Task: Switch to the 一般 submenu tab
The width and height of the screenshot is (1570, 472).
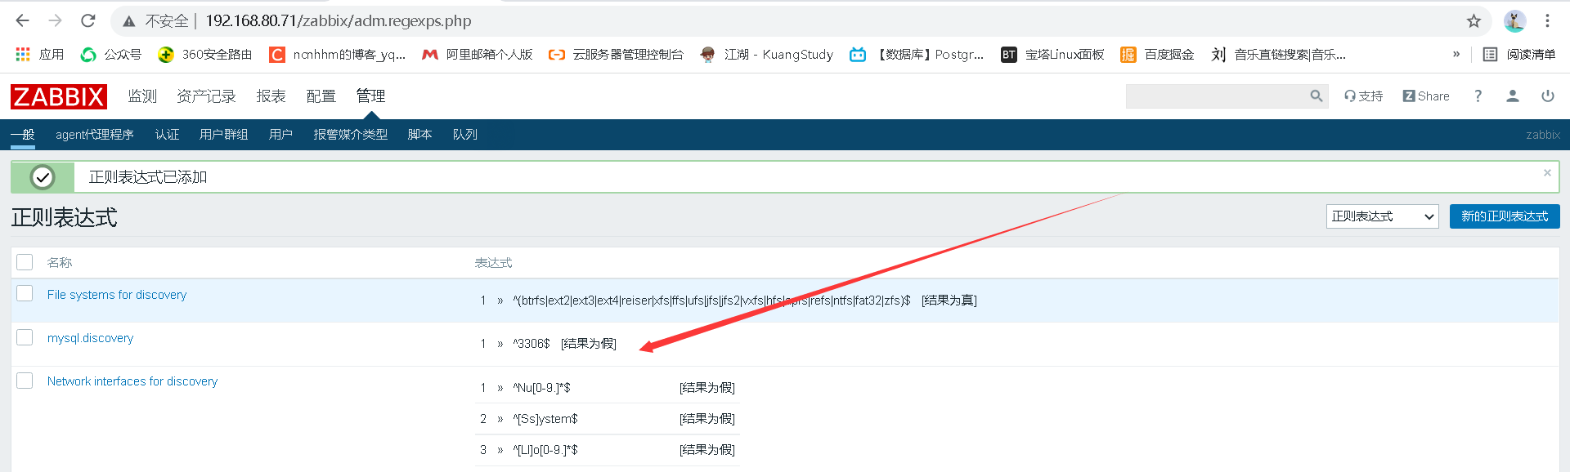Action: (x=23, y=135)
